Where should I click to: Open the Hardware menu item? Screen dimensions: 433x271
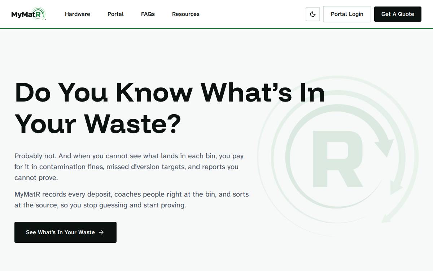tap(78, 14)
